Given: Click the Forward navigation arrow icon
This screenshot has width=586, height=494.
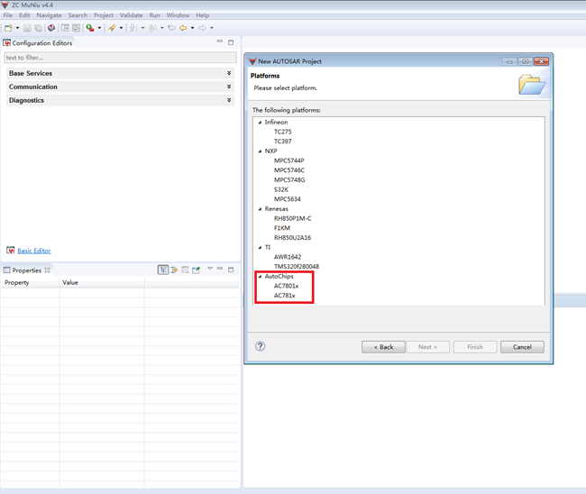Looking at the screenshot, I should coord(202,28).
